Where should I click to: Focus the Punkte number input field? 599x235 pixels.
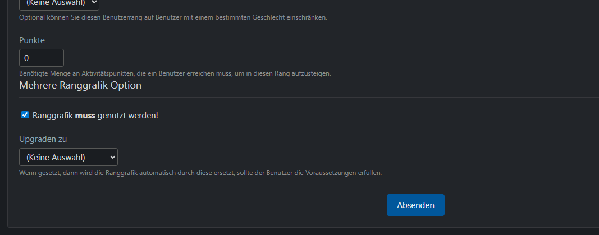42,58
